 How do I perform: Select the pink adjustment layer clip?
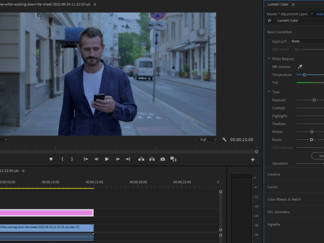[47, 213]
